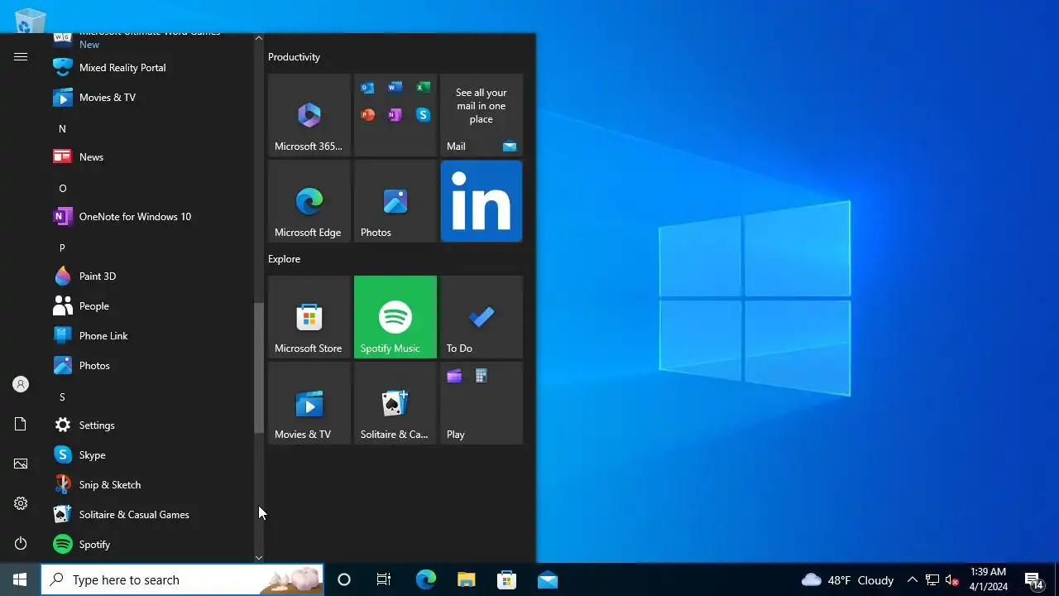The height and width of the screenshot is (596, 1059).
Task: Open the clock and calendar flyout
Action: click(989, 579)
